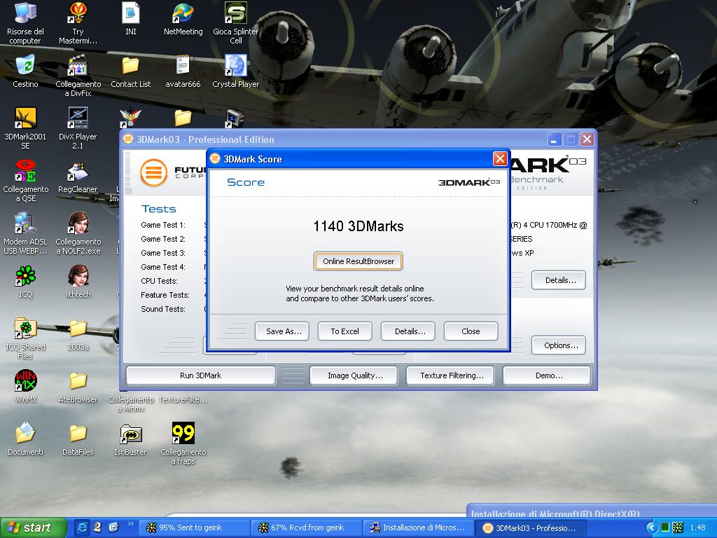Select the 3DMark2001 SE desktop shortcut
The width and height of the screenshot is (717, 538).
(25, 128)
